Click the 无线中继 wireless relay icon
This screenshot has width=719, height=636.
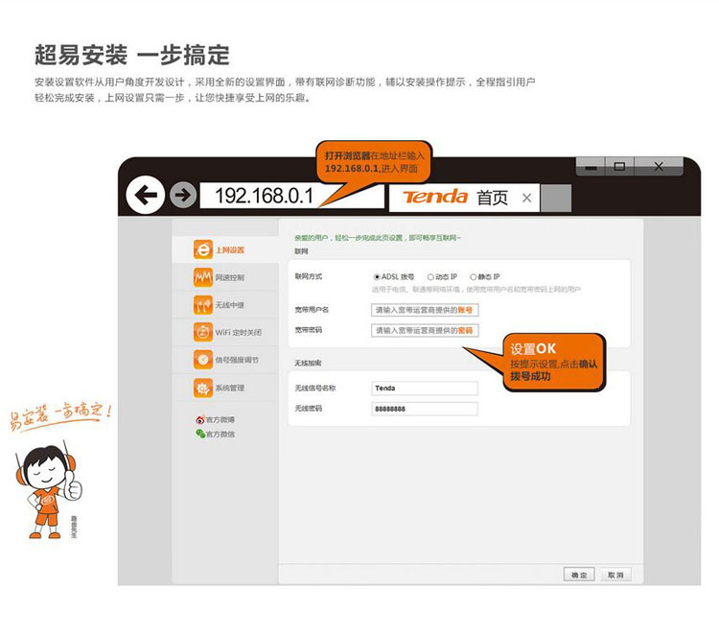pos(202,305)
